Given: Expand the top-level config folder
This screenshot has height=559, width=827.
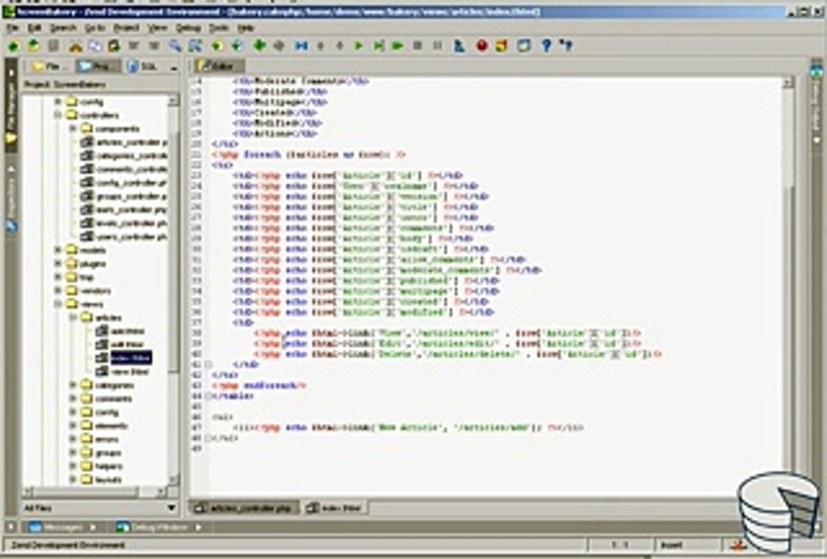Looking at the screenshot, I should tap(58, 102).
